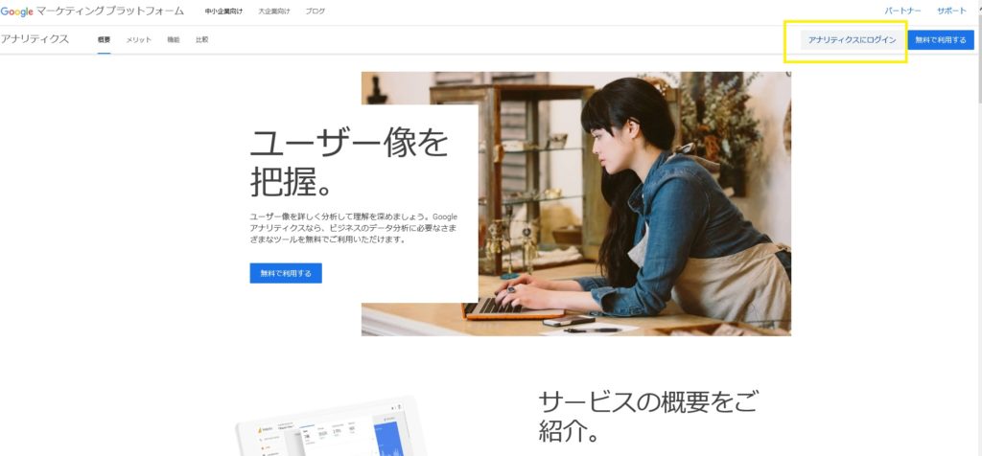Switch to the 比較 tab

[201, 40]
